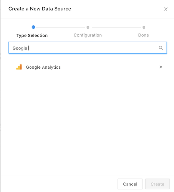Expand Google Analytics using the double chevron
The width and height of the screenshot is (174, 192).
coord(161,67)
